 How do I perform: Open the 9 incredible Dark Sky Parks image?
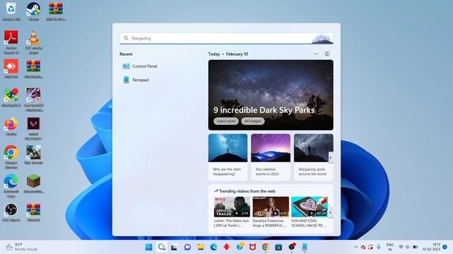coord(270,95)
